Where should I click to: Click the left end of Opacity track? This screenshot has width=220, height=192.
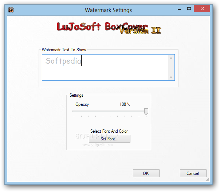tap(73, 111)
